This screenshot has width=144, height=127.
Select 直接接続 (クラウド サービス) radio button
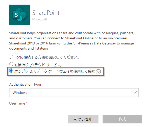click(x=11, y=64)
